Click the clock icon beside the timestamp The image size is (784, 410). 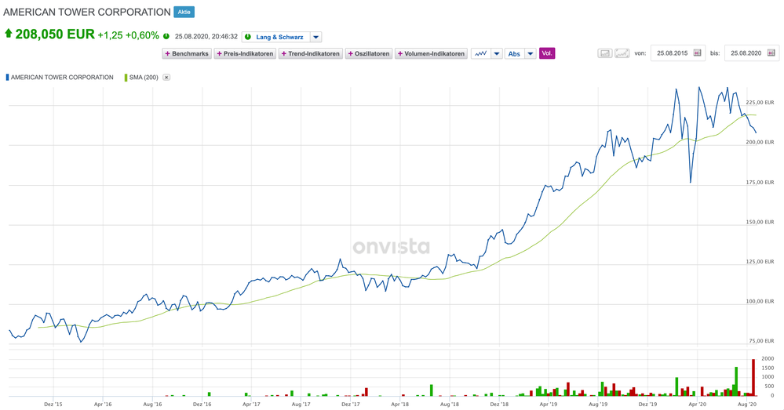click(x=166, y=36)
